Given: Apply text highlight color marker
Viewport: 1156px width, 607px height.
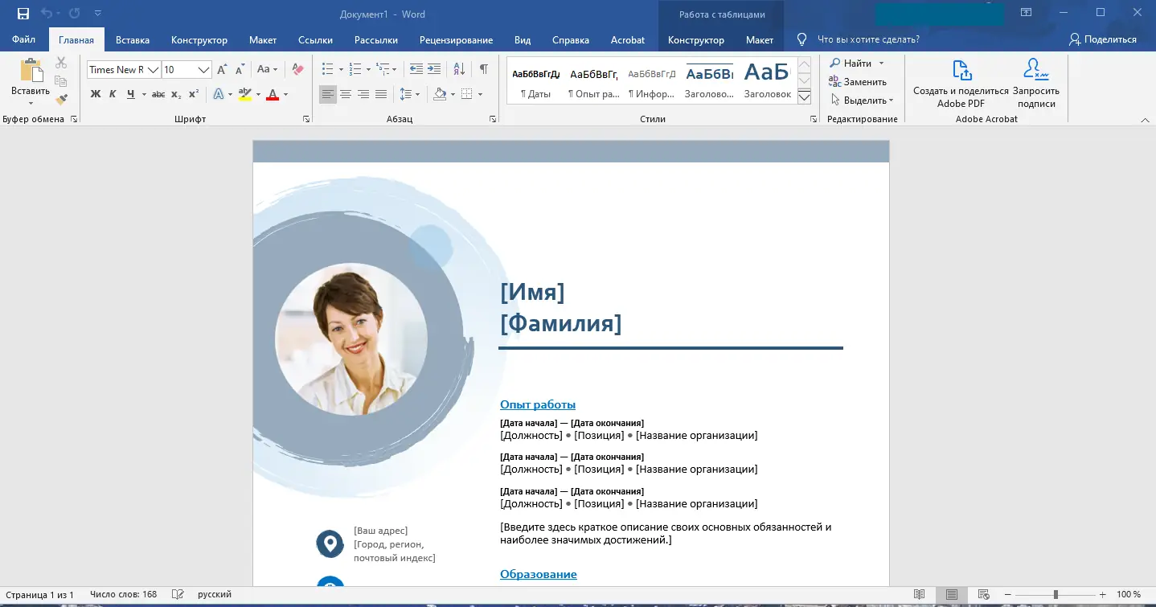Looking at the screenshot, I should click(245, 94).
